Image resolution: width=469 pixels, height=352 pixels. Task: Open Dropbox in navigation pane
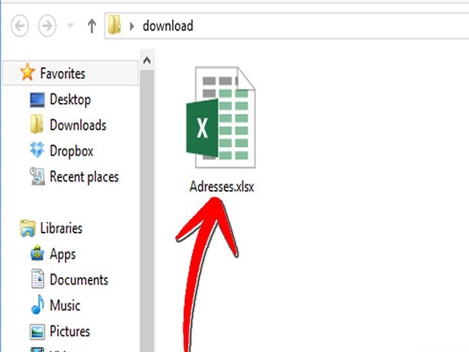click(72, 151)
